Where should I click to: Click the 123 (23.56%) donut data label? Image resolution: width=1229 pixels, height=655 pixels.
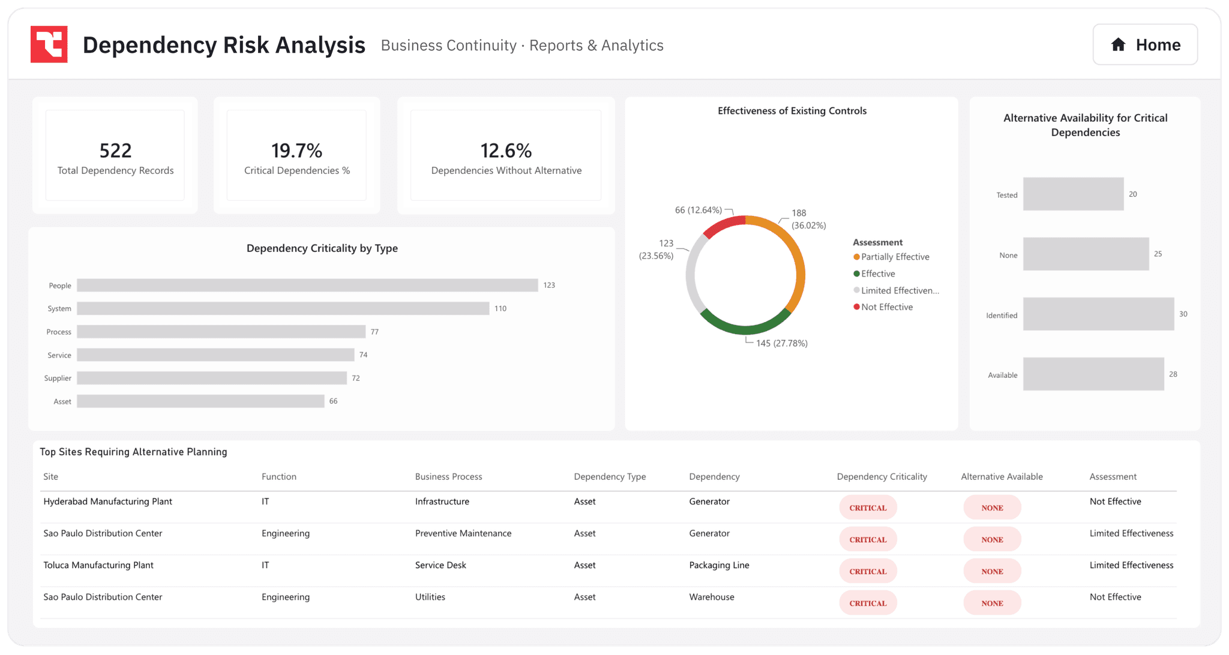point(656,250)
